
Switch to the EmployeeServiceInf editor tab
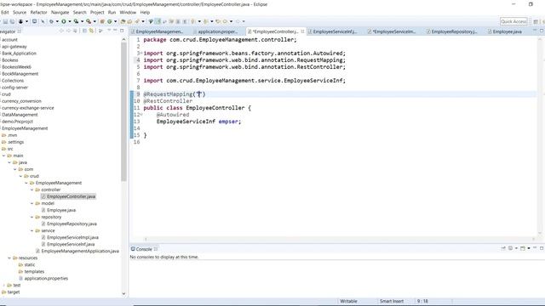point(335,31)
